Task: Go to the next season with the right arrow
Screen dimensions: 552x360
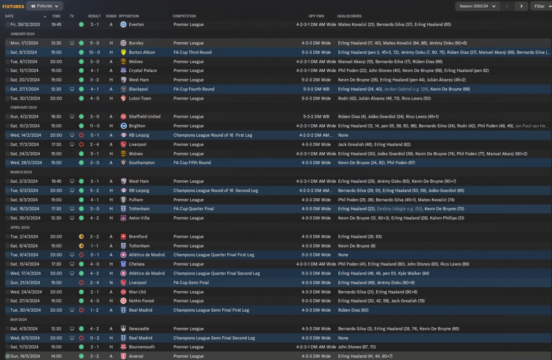Action: 521,6
